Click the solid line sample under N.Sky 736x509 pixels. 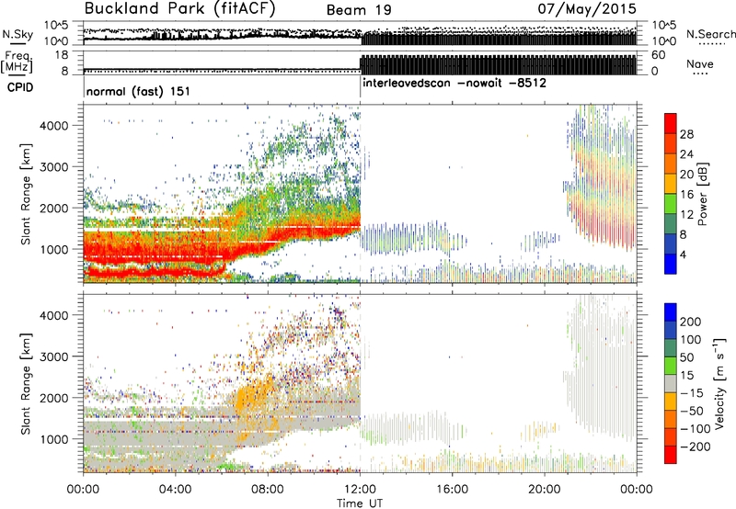click(17, 43)
